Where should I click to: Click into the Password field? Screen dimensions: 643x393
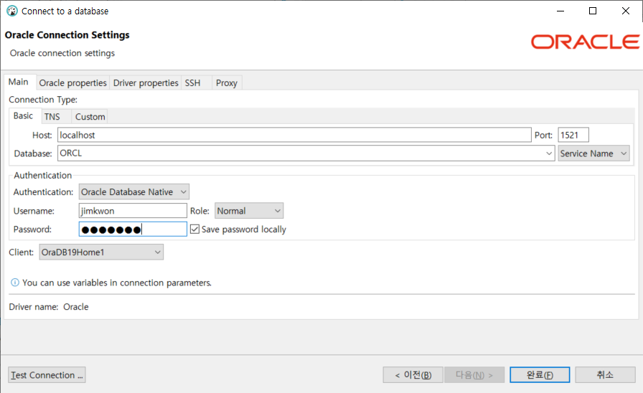point(133,229)
